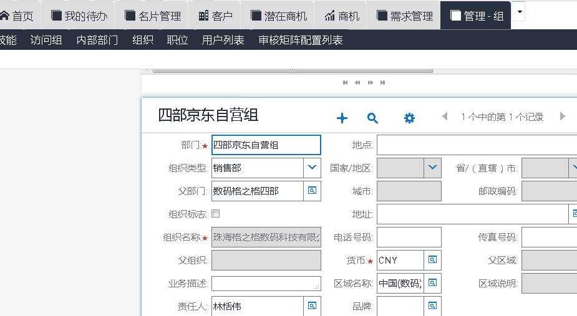577x316 pixels.
Task: Expand the tab overflow dropdown arrow
Action: [x=519, y=12]
